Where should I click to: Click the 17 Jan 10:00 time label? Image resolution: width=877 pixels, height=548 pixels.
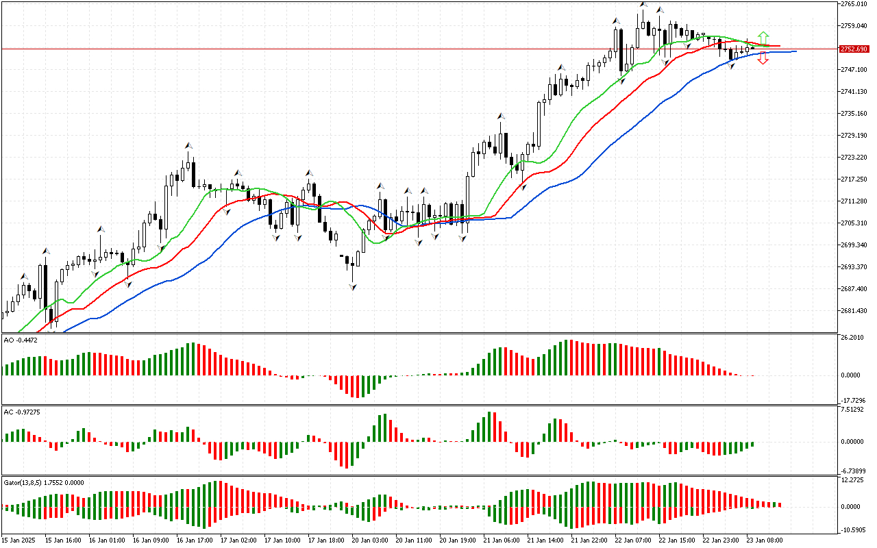(x=282, y=540)
